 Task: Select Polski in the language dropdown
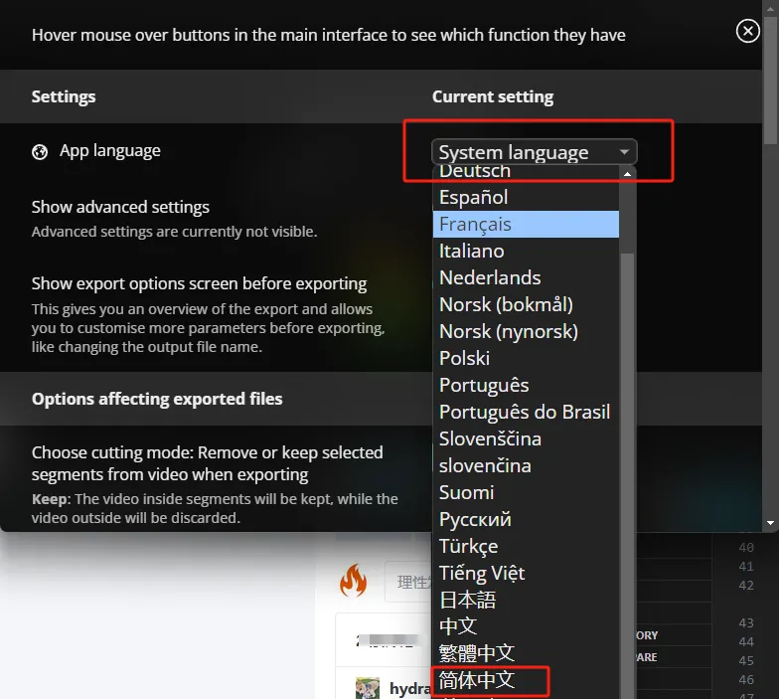526,358
